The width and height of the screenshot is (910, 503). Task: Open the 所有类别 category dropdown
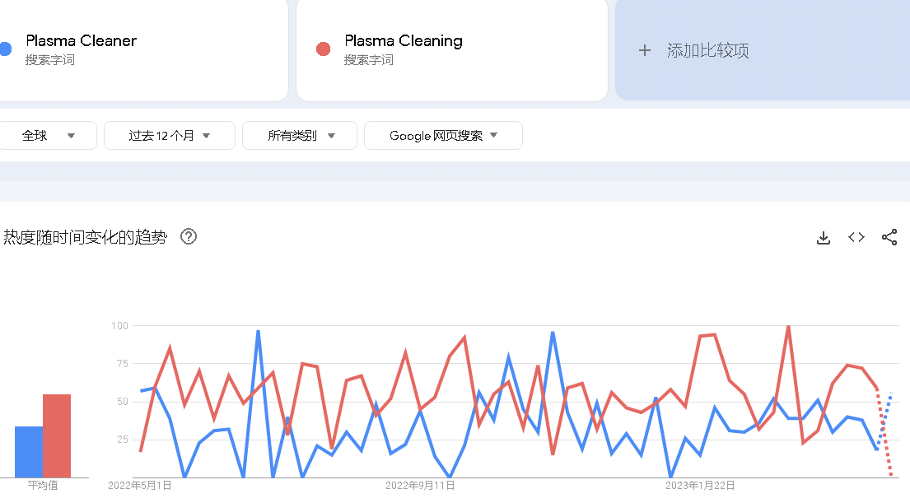[300, 136]
